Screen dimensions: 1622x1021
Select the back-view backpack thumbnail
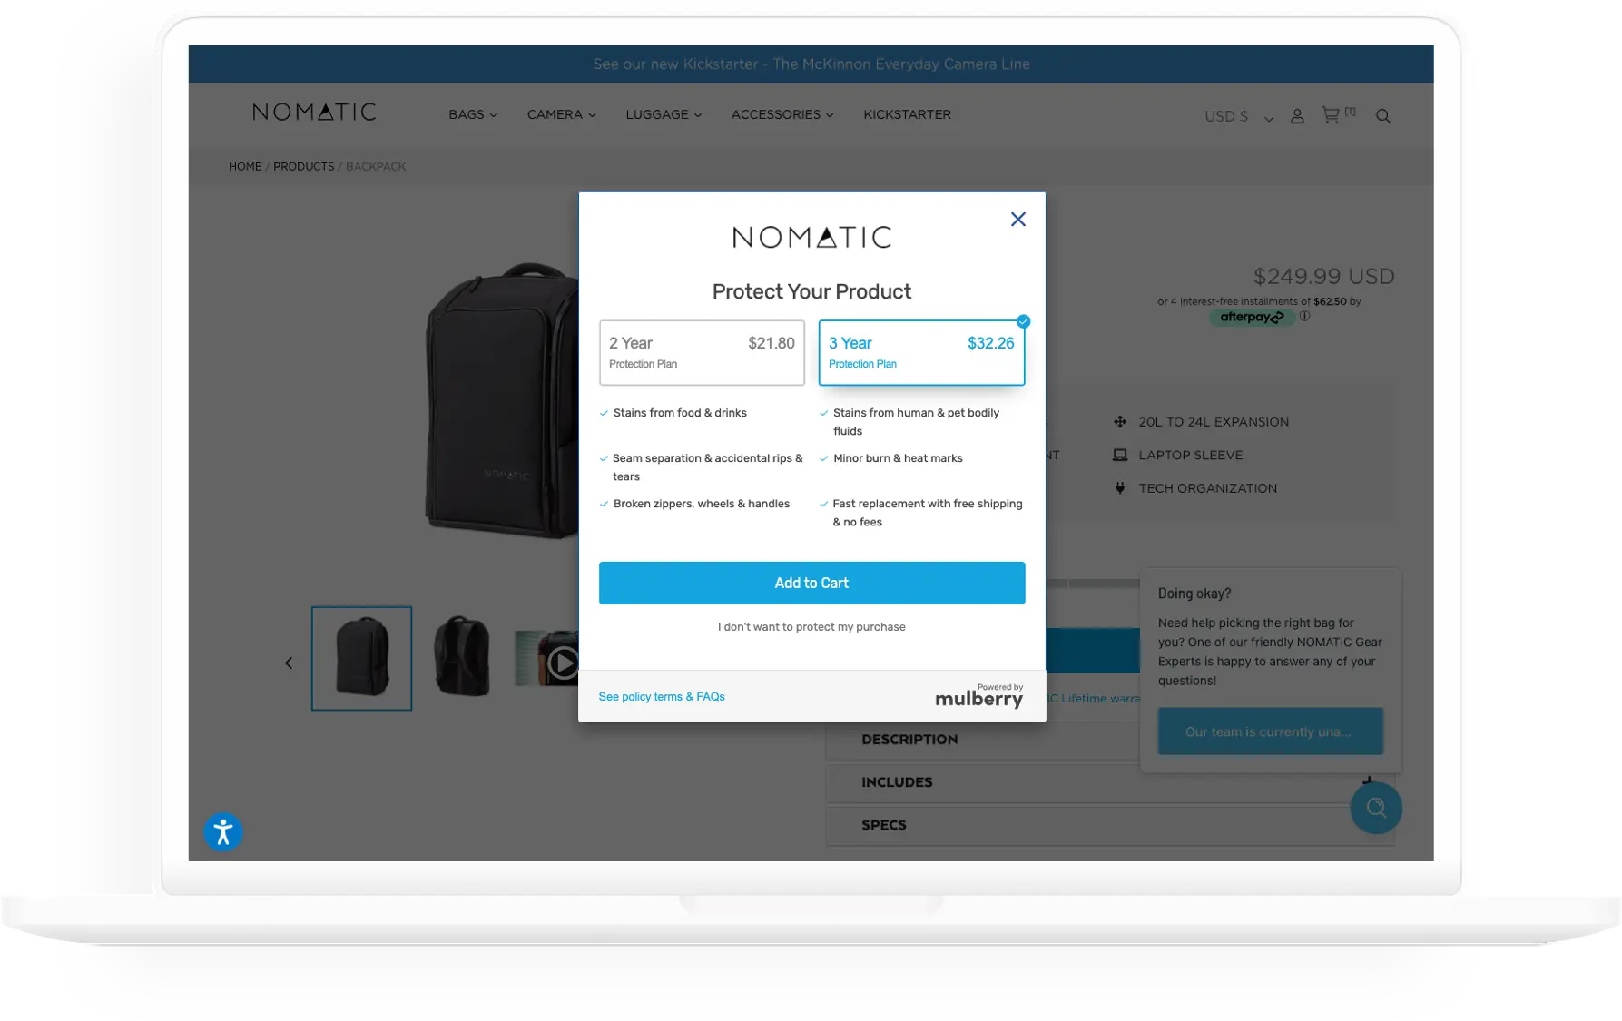click(x=462, y=657)
